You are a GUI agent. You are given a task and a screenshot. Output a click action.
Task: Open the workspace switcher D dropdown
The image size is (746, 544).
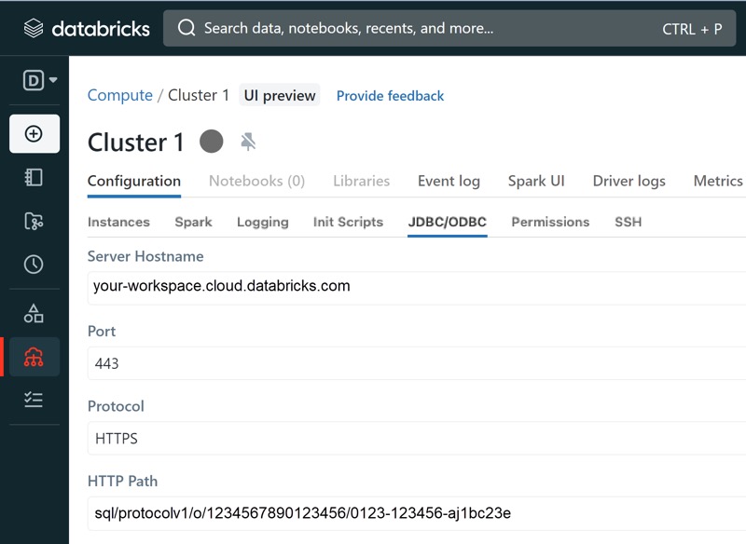tap(40, 80)
